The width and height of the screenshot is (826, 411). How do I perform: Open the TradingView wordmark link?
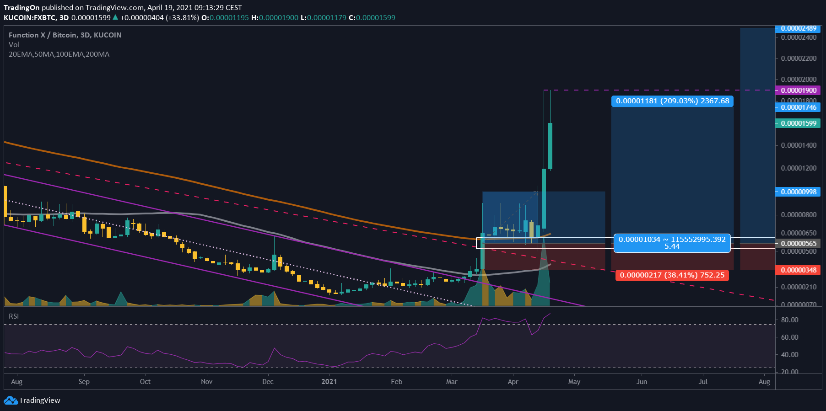[x=40, y=400]
